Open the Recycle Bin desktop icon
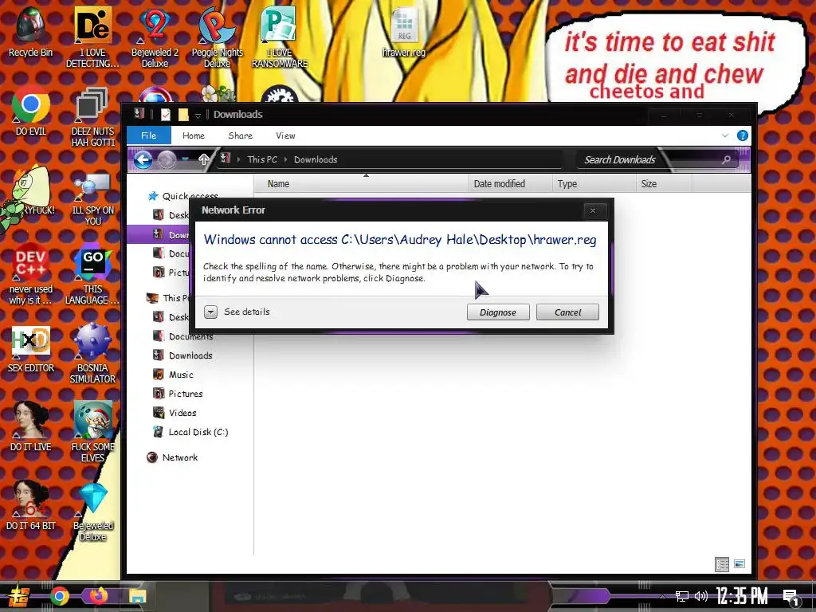This screenshot has width=816, height=612. pos(30,31)
